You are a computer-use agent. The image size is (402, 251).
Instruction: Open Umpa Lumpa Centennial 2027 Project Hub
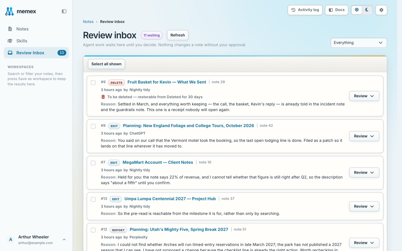pyautogui.click(x=170, y=199)
